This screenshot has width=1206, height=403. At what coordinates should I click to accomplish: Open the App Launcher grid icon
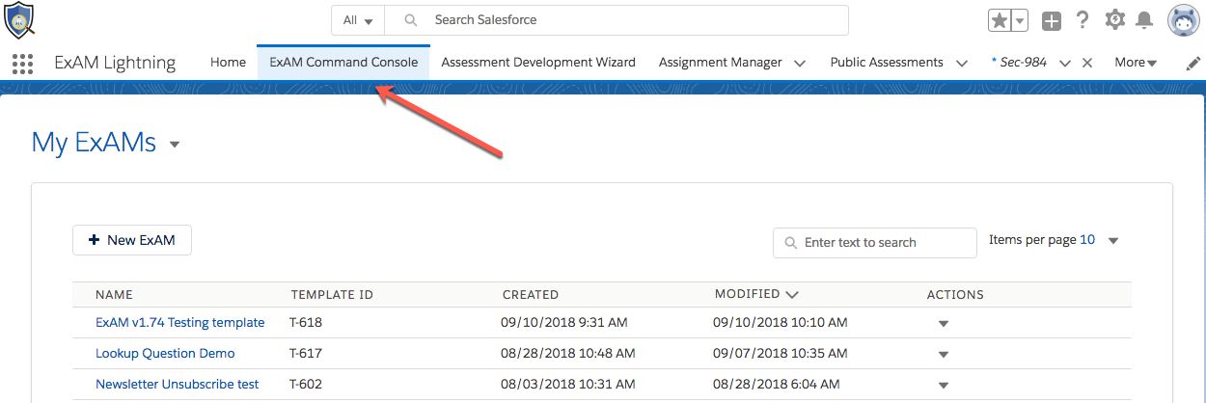22,64
